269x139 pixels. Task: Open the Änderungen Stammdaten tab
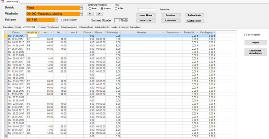(129, 27)
